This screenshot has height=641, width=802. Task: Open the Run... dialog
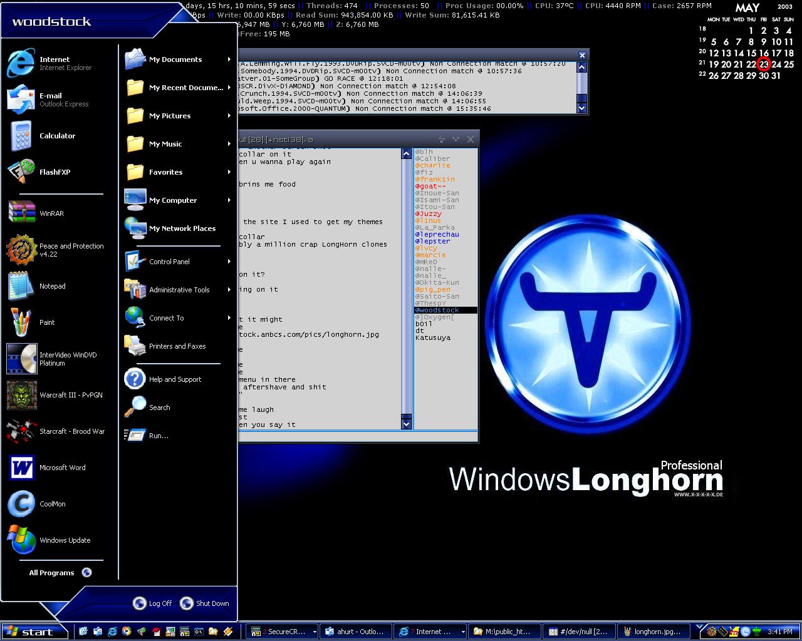pyautogui.click(x=178, y=436)
